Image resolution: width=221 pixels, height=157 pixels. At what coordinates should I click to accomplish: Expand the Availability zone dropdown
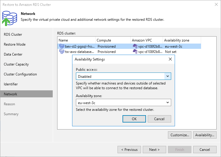click(167, 103)
